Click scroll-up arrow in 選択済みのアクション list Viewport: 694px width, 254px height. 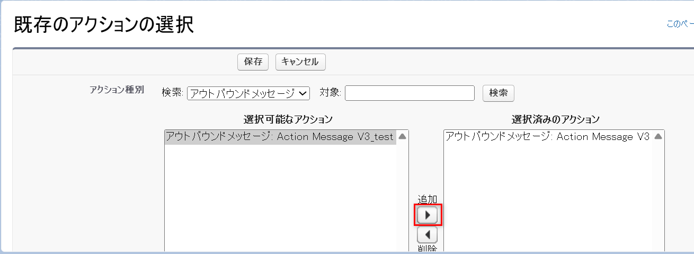coord(658,136)
